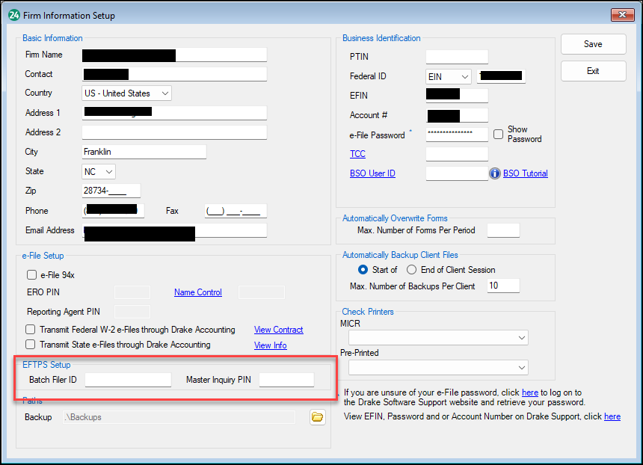The image size is (643, 465).
Task: Click the Save button
Action: (593, 44)
